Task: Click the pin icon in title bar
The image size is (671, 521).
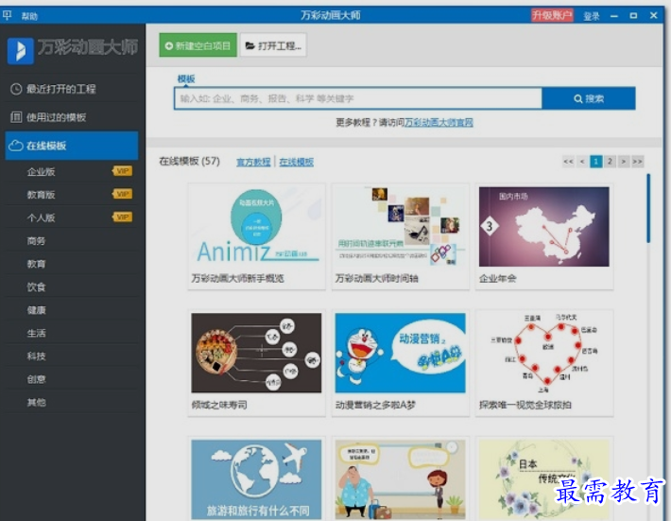Action: coord(7,16)
